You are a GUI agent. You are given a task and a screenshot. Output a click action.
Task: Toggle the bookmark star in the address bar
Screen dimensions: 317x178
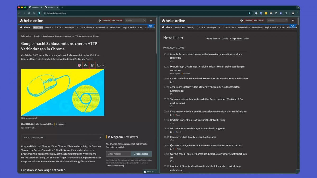point(249,13)
